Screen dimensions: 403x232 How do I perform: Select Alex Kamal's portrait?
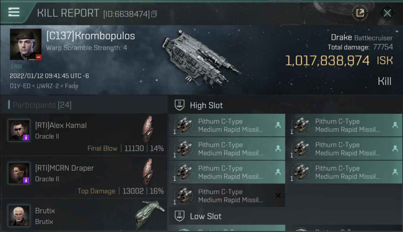point(19,131)
